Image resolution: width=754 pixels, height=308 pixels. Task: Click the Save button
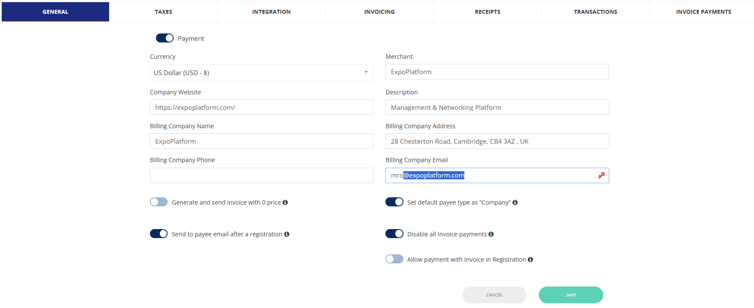[x=571, y=295]
